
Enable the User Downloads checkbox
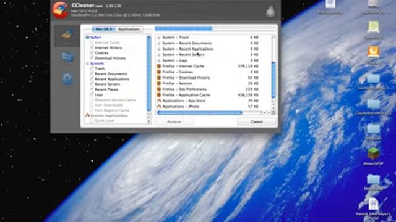point(92,105)
